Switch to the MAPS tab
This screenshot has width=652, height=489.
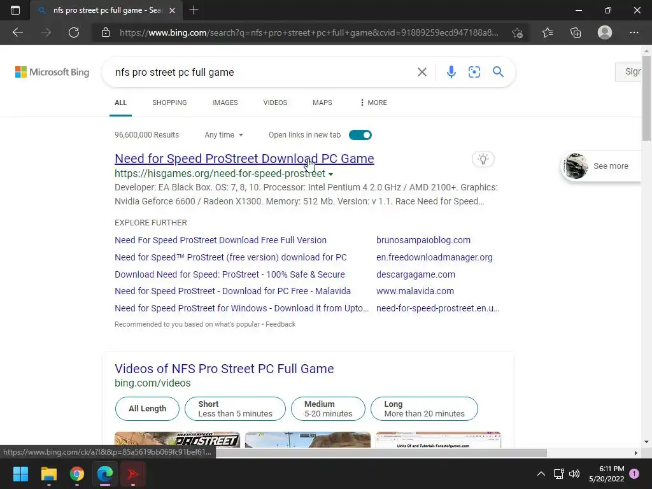[x=322, y=103]
